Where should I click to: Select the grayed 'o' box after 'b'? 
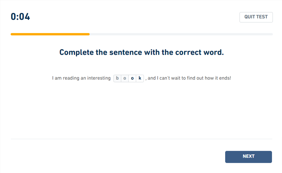pyautogui.click(x=125, y=78)
